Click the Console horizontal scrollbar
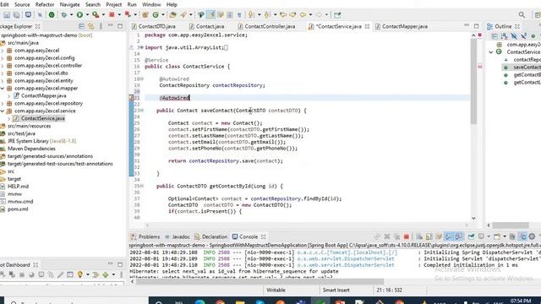 [260, 281]
